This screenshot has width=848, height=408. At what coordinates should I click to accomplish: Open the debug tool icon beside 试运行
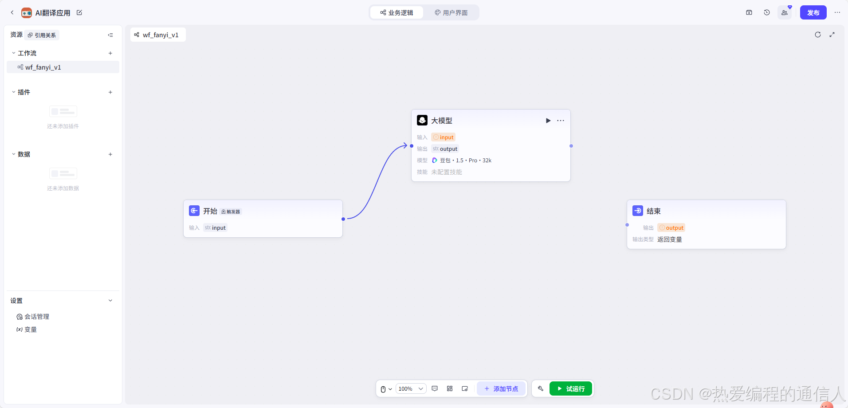coord(541,389)
